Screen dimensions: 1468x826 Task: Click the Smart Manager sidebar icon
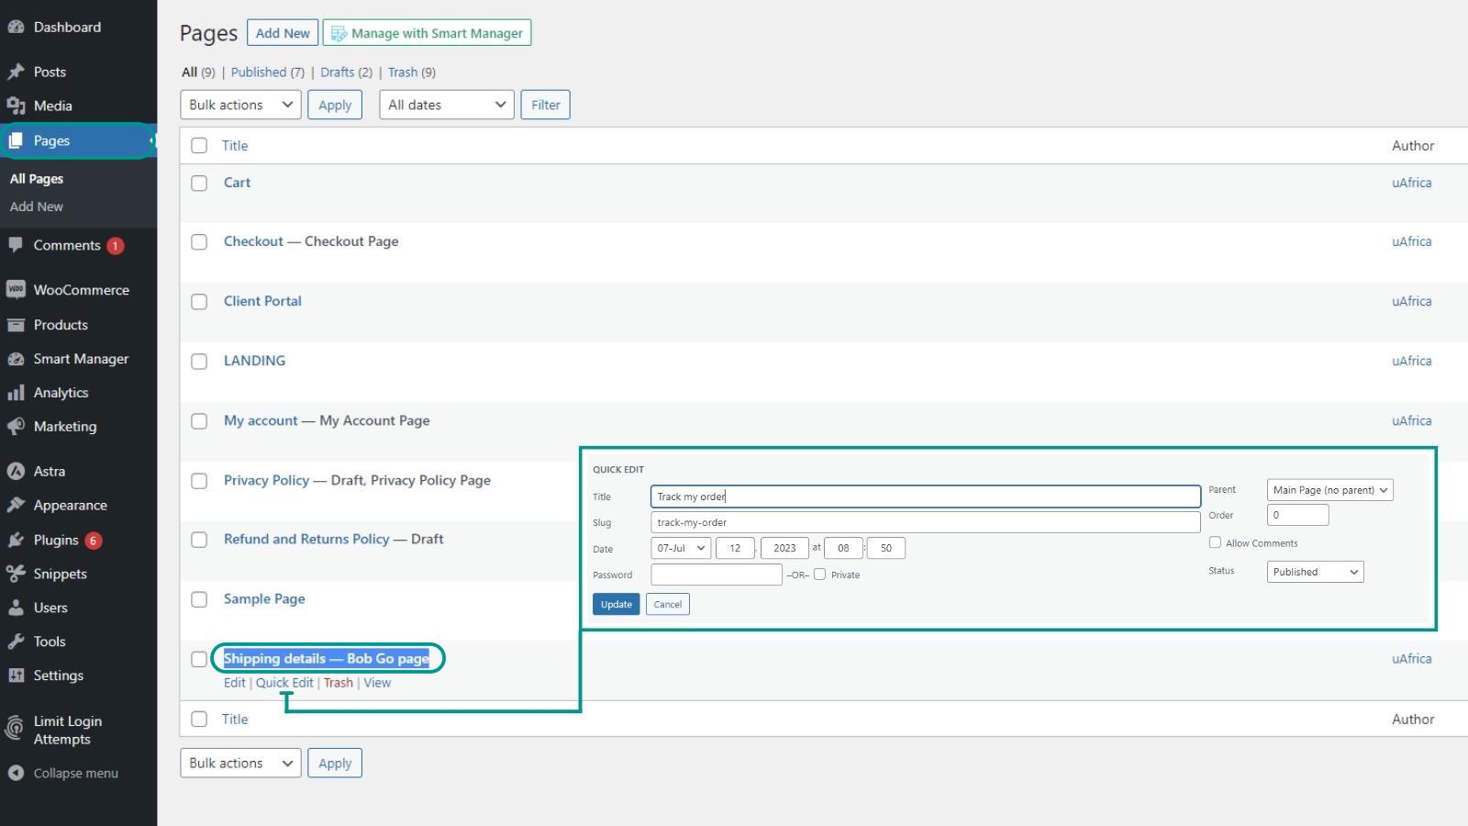16,359
